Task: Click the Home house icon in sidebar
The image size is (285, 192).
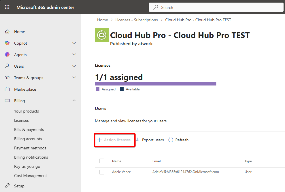Action: point(7,32)
